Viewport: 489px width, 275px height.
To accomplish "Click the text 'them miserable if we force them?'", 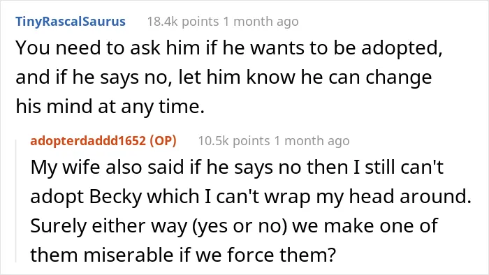I will (183, 255).
